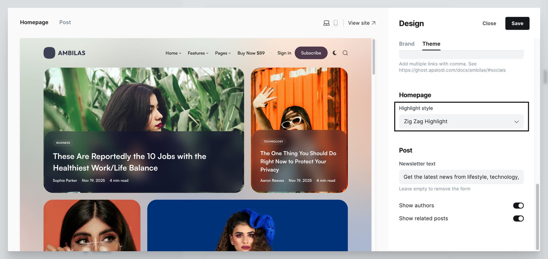Turn off Show related posts
The height and width of the screenshot is (259, 548).
518,219
